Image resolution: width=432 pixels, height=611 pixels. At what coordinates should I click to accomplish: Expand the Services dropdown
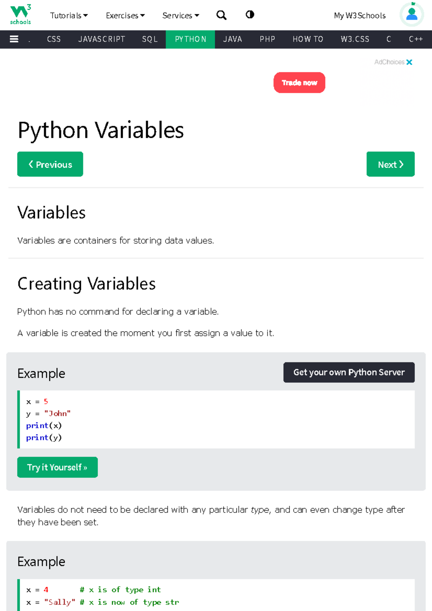click(180, 15)
